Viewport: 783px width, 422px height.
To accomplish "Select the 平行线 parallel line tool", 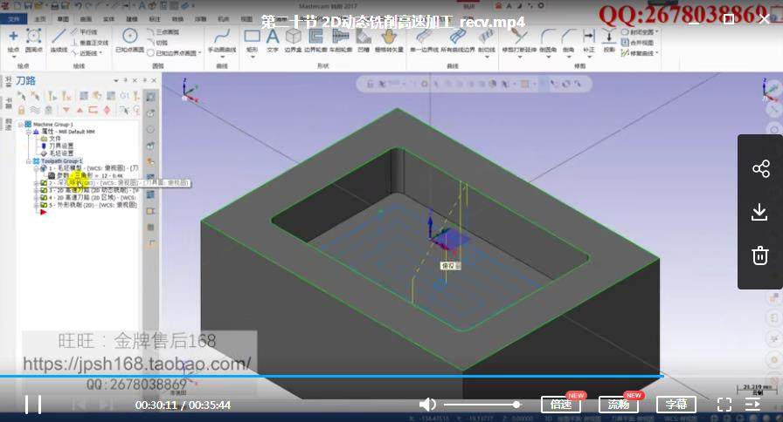I will tap(84, 32).
